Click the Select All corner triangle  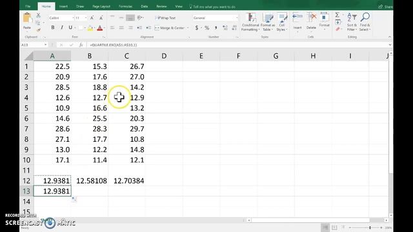tap(28, 56)
